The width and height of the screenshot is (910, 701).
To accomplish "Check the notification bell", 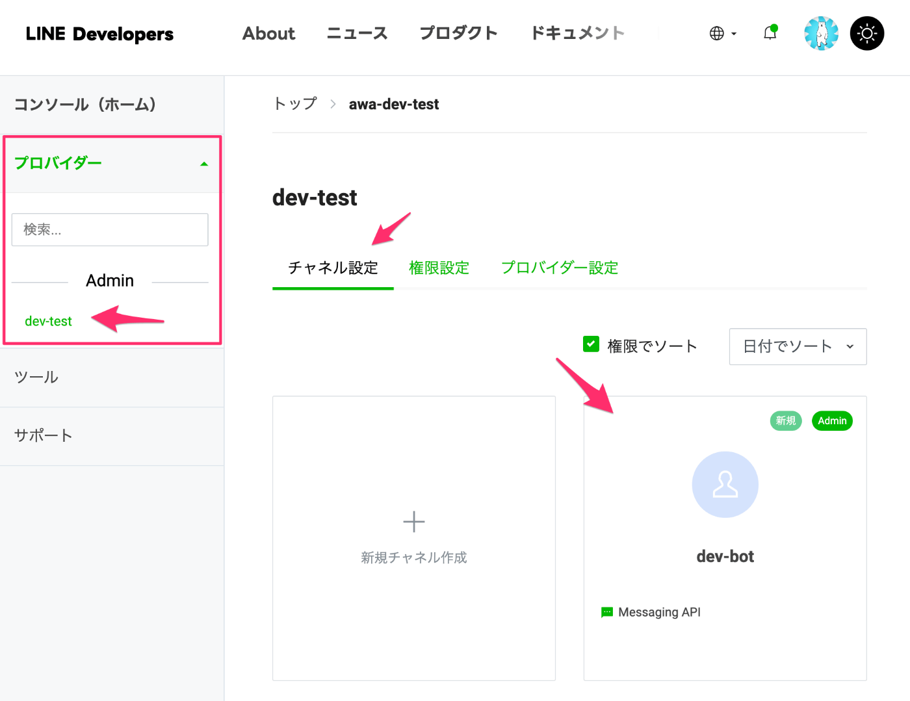I will (x=770, y=32).
